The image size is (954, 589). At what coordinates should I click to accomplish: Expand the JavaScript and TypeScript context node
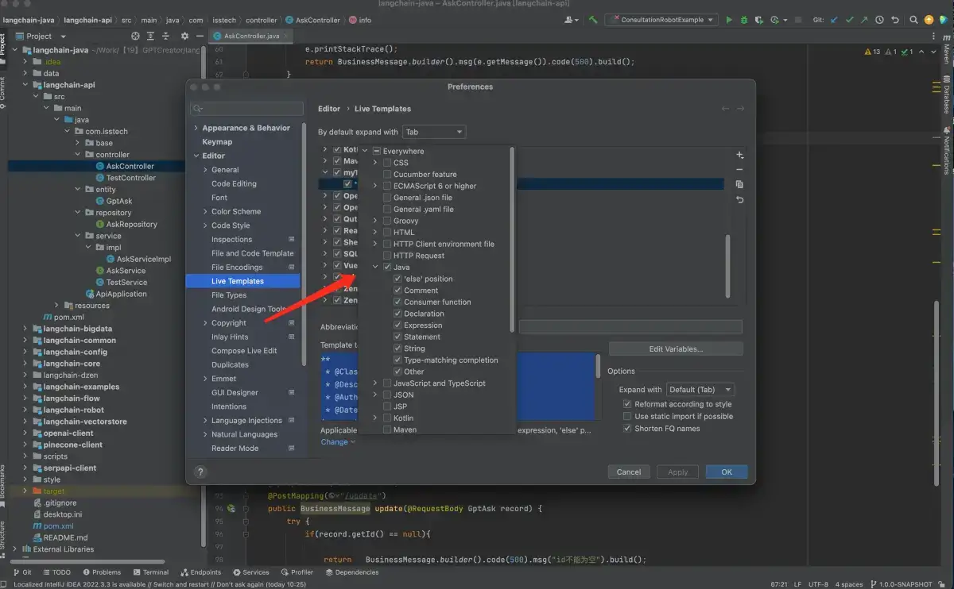375,383
